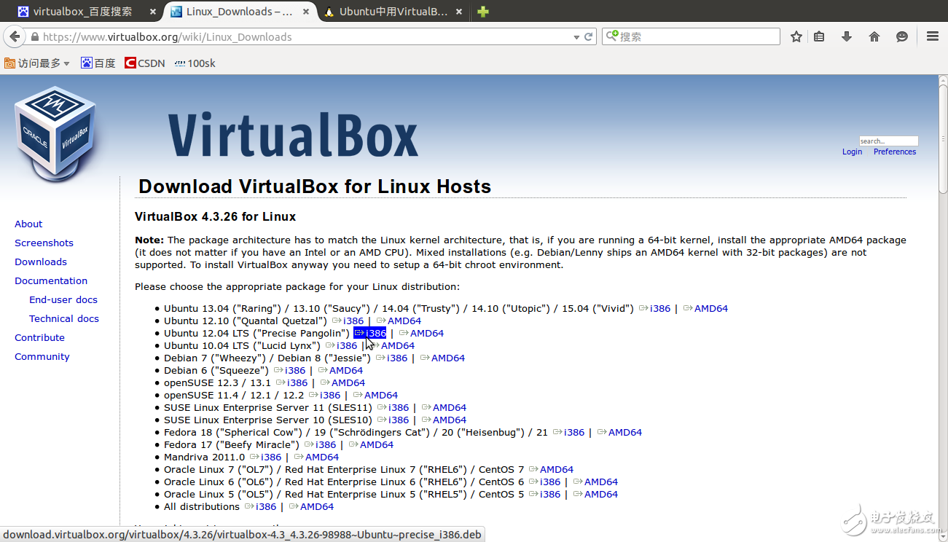Open Technical docs in the sidebar

coord(64,318)
